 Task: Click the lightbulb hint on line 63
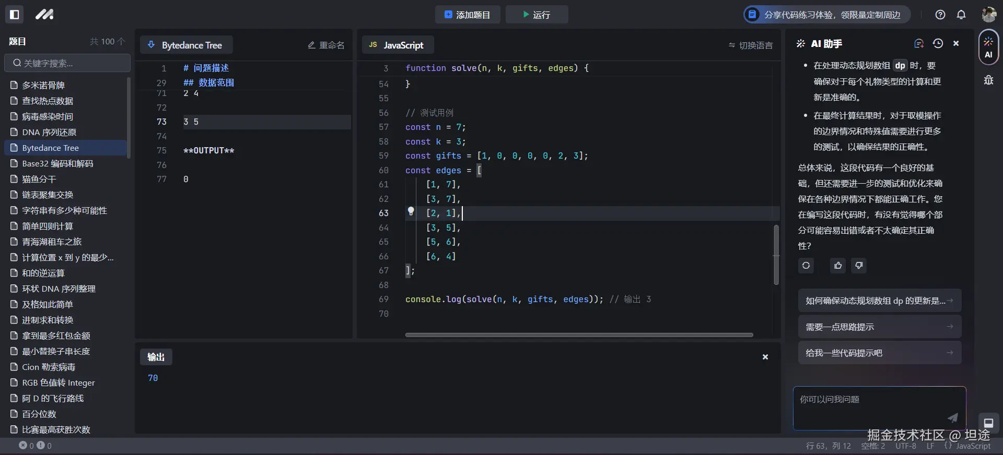[x=411, y=211]
